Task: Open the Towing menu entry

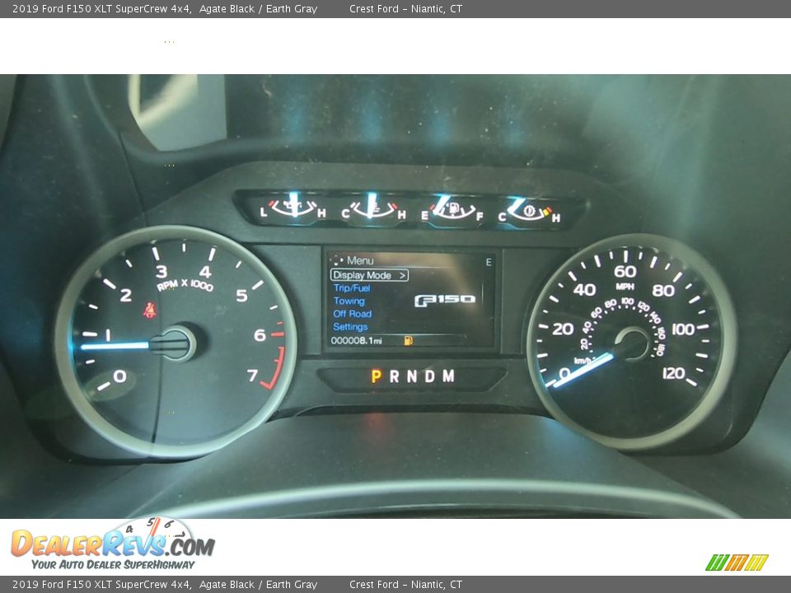Action: (x=349, y=301)
